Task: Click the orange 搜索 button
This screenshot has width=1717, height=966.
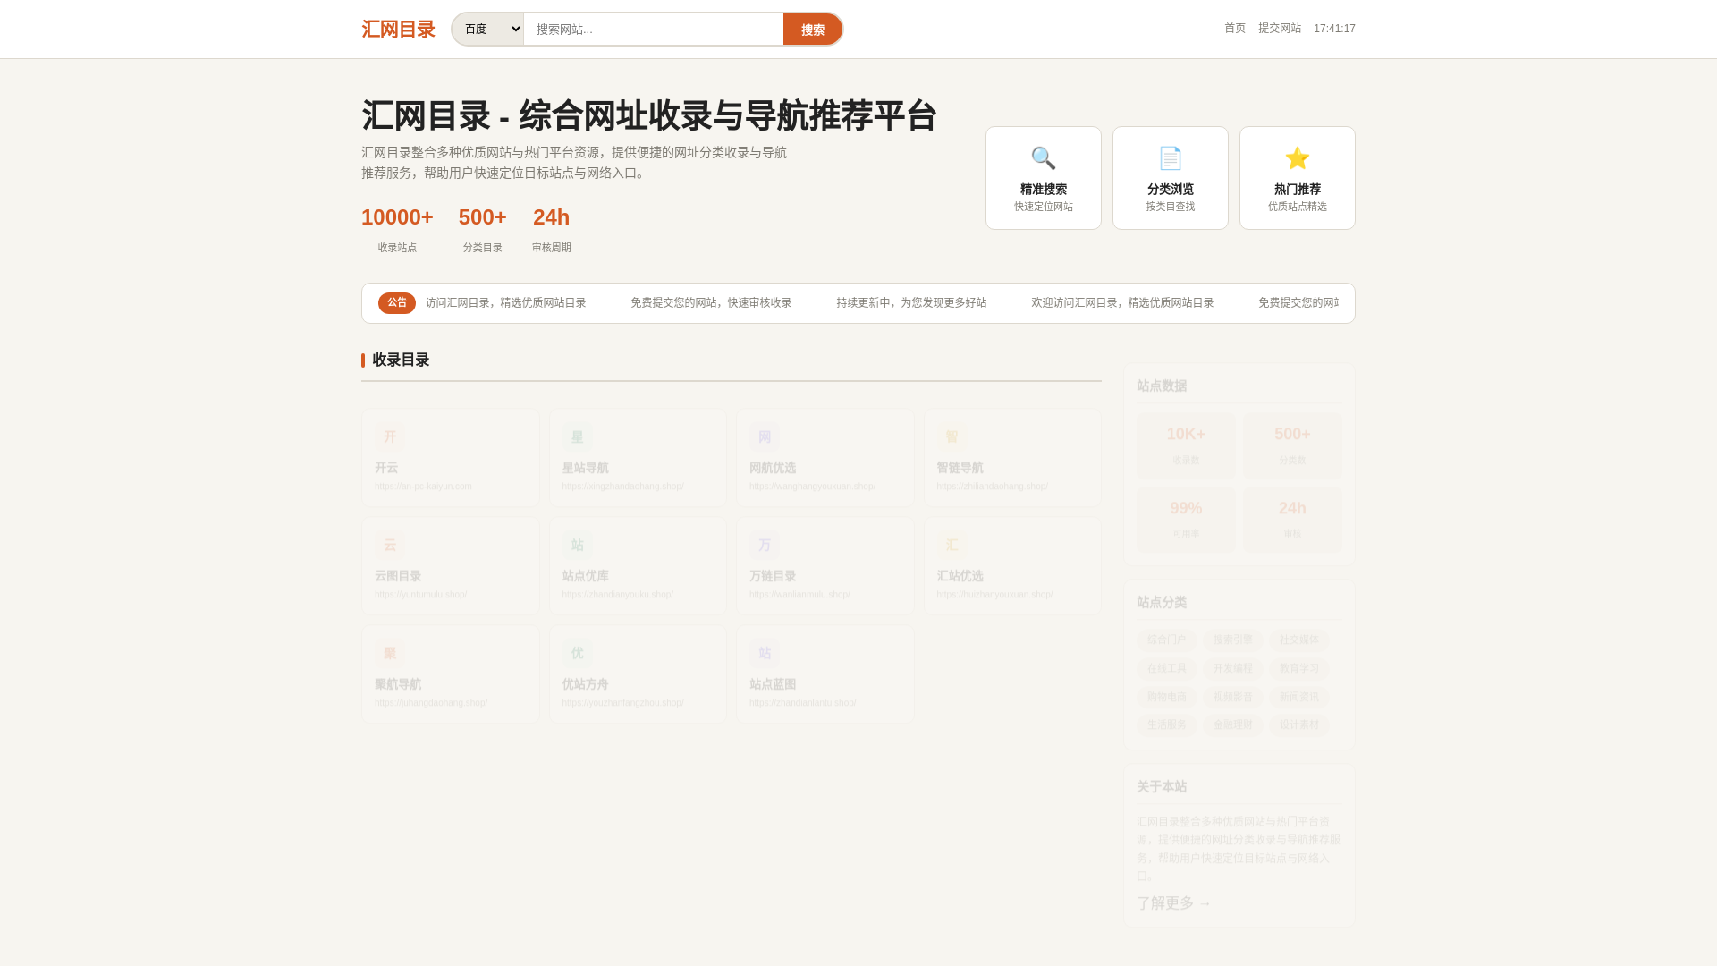Action: (x=813, y=29)
